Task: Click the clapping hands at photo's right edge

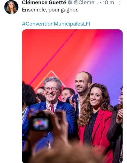Action: click(120, 115)
